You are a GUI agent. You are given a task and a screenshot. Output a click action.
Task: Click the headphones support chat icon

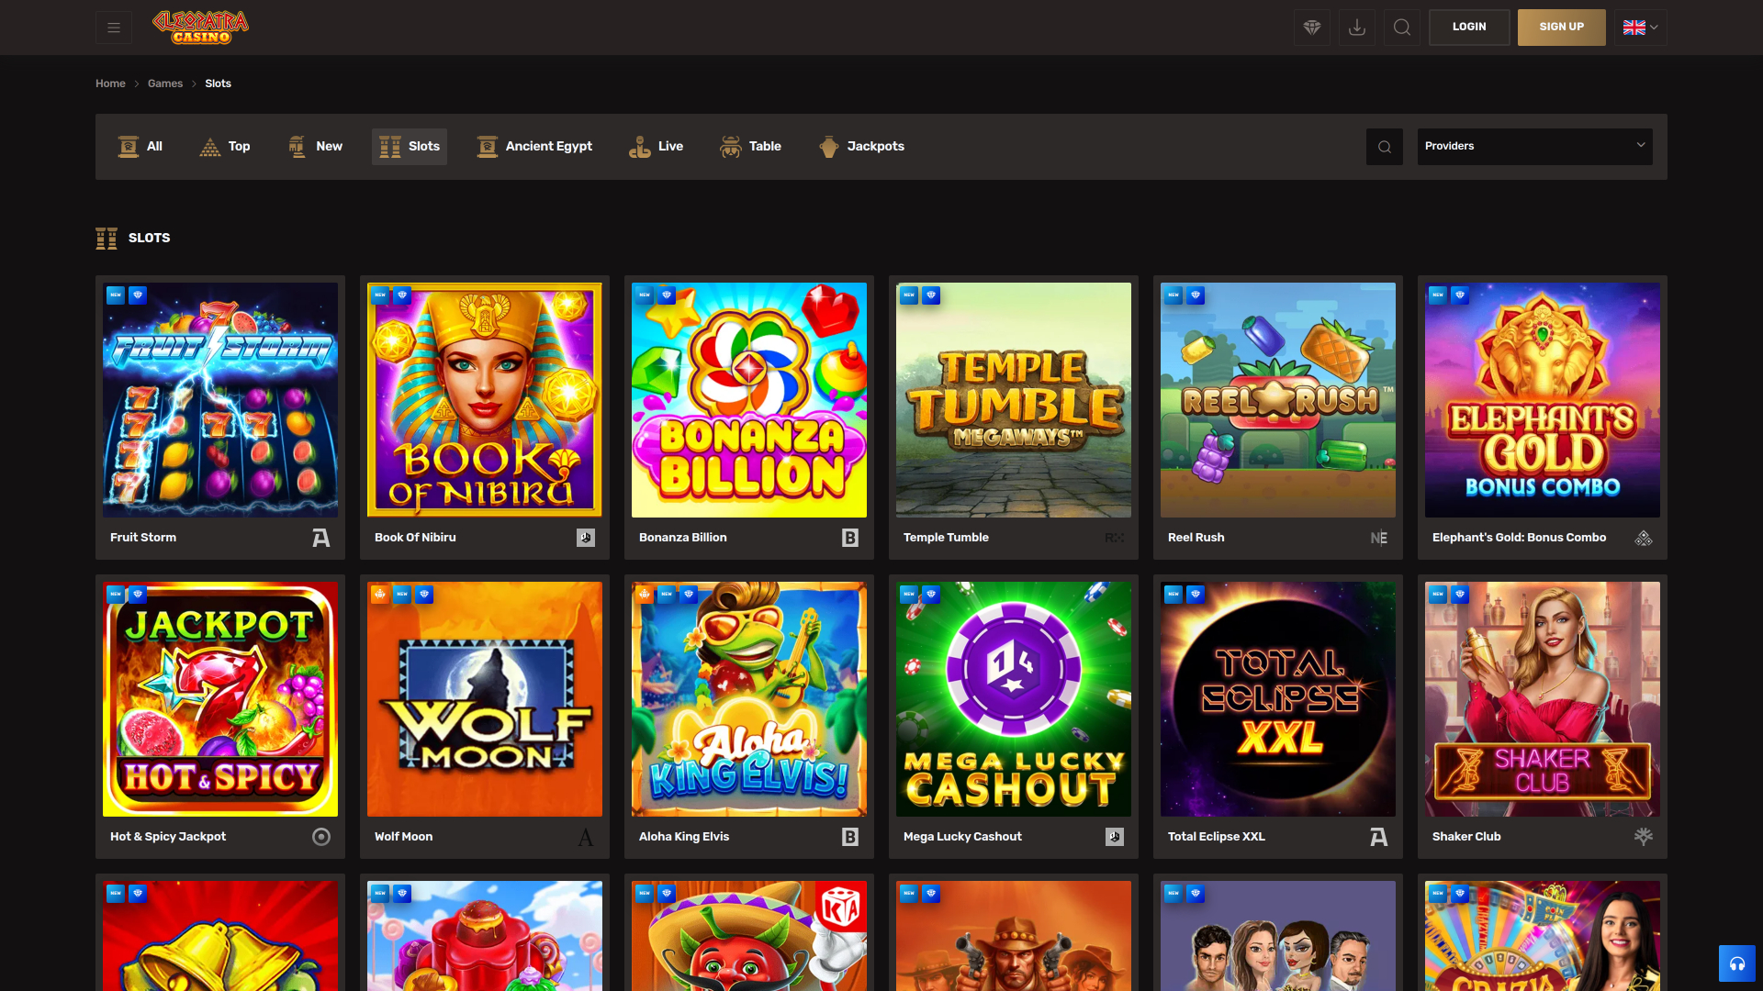click(1737, 963)
